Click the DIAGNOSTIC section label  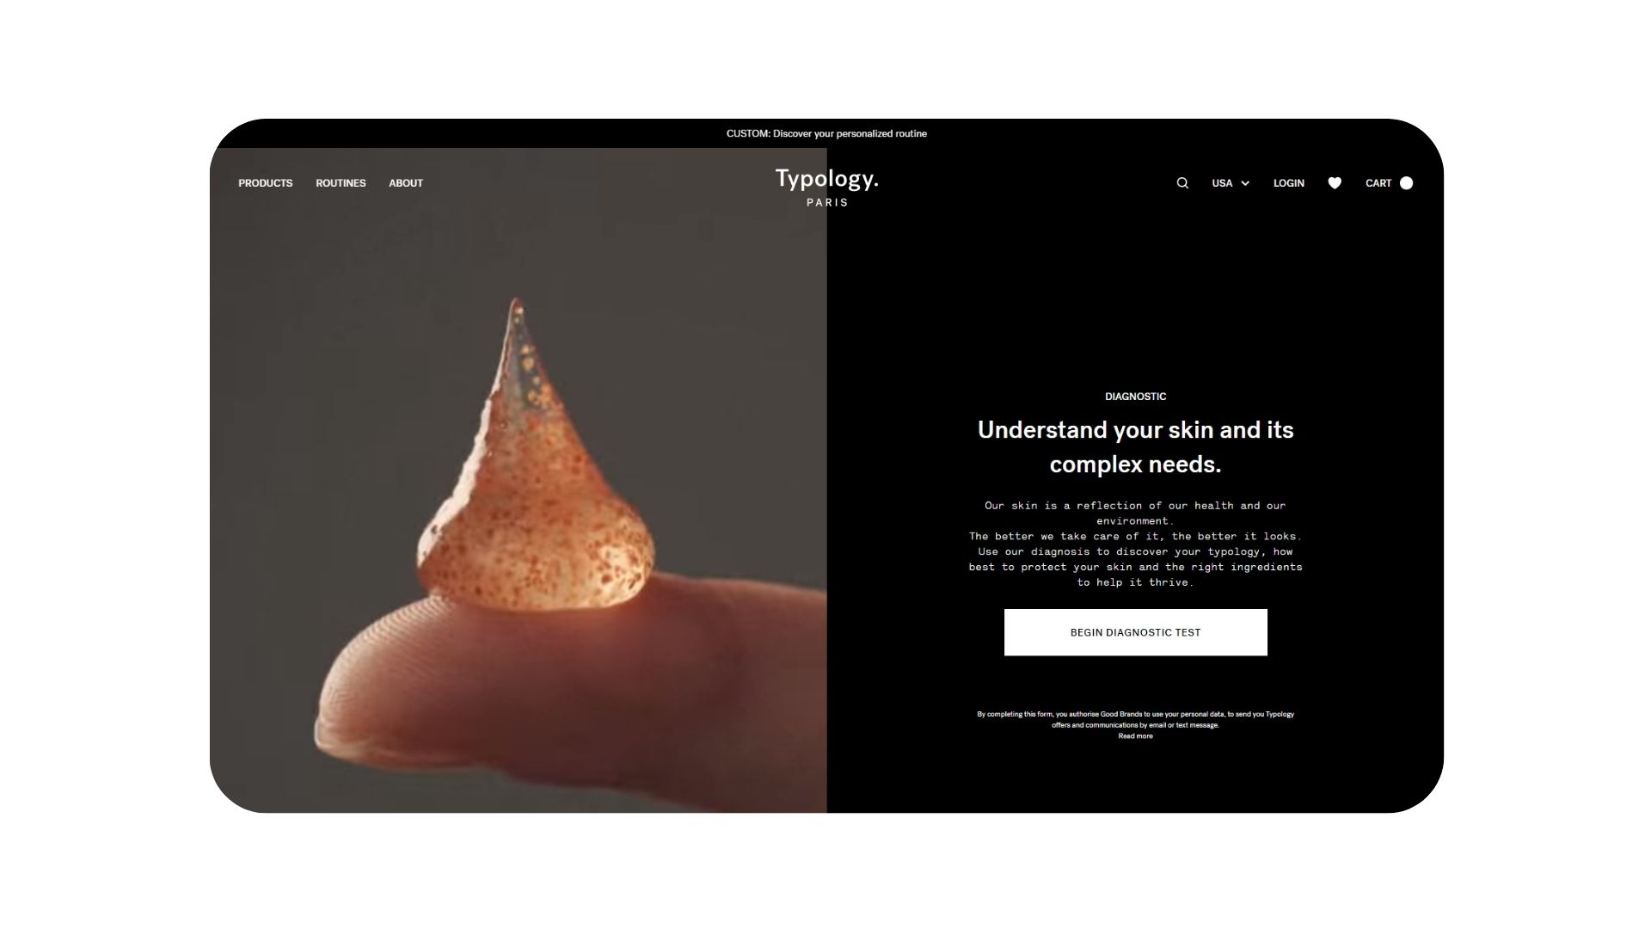tap(1135, 397)
